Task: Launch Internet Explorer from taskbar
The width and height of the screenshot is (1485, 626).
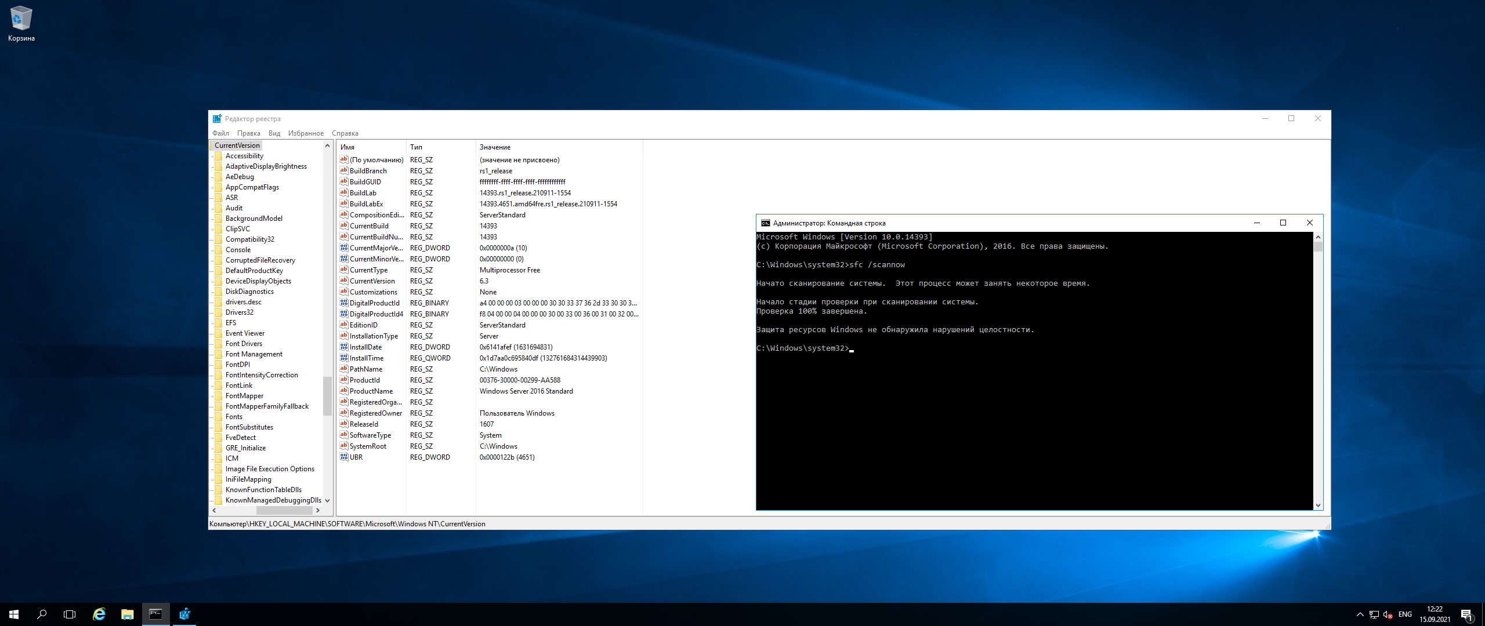Action: pyautogui.click(x=99, y=614)
